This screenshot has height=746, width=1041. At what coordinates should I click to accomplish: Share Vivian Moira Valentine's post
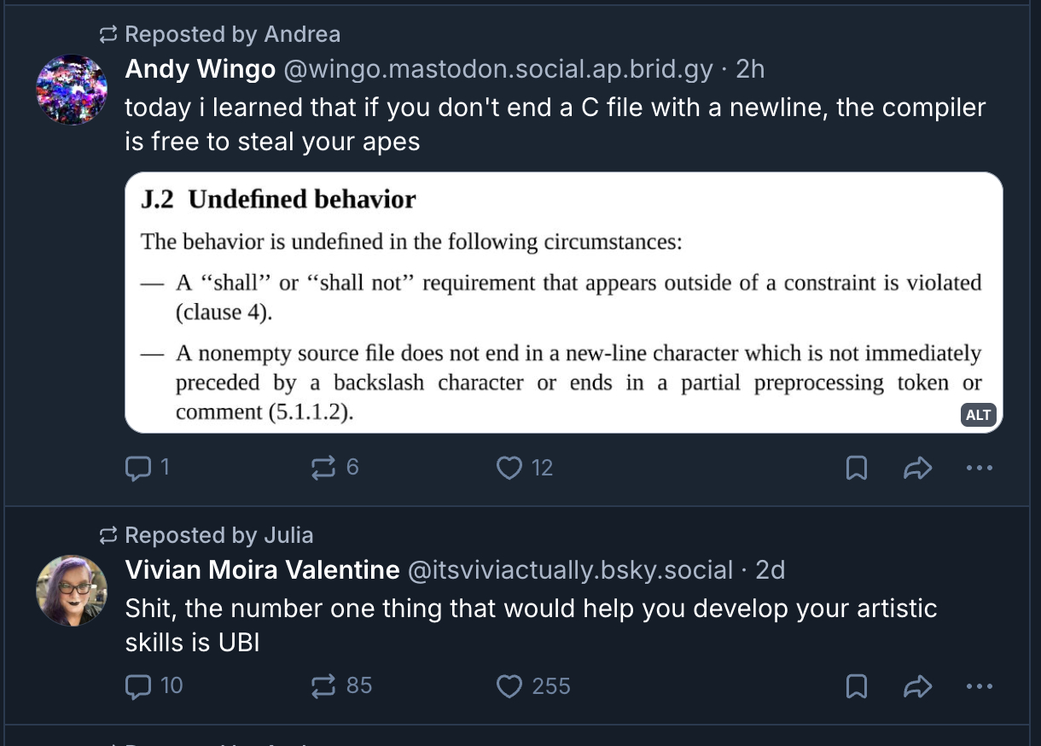click(x=917, y=686)
